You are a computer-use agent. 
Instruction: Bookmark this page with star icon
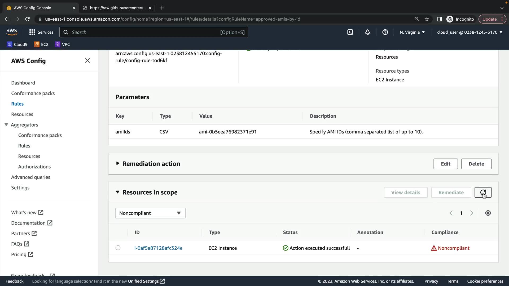pyautogui.click(x=427, y=19)
